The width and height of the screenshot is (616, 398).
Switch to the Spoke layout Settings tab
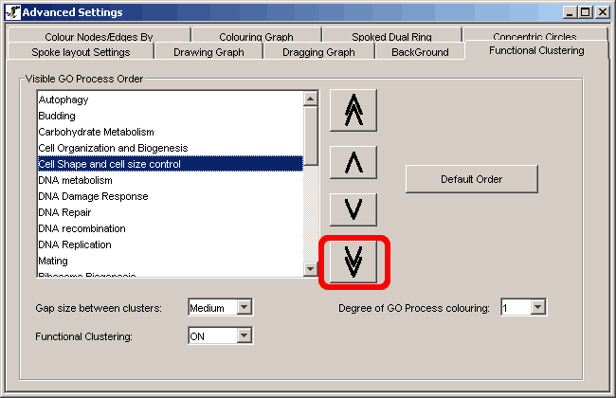81,52
